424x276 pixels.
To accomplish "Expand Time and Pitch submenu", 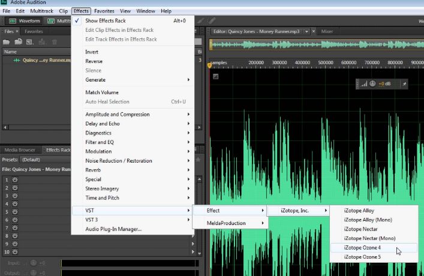I will (x=133, y=198).
